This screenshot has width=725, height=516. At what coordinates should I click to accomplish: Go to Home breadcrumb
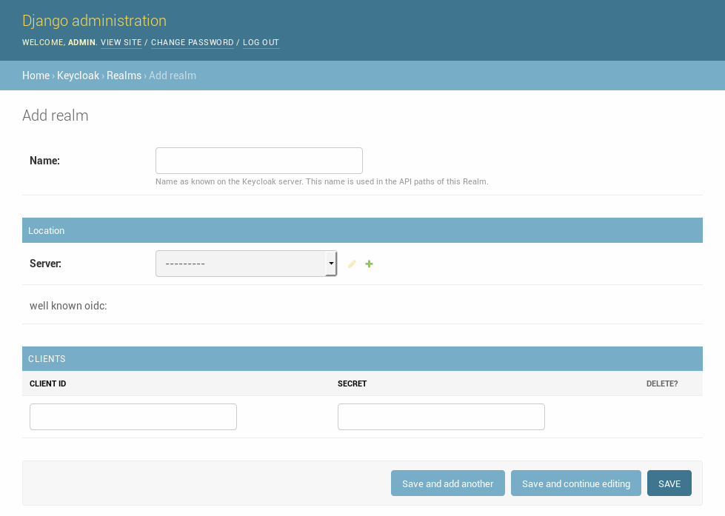point(36,76)
